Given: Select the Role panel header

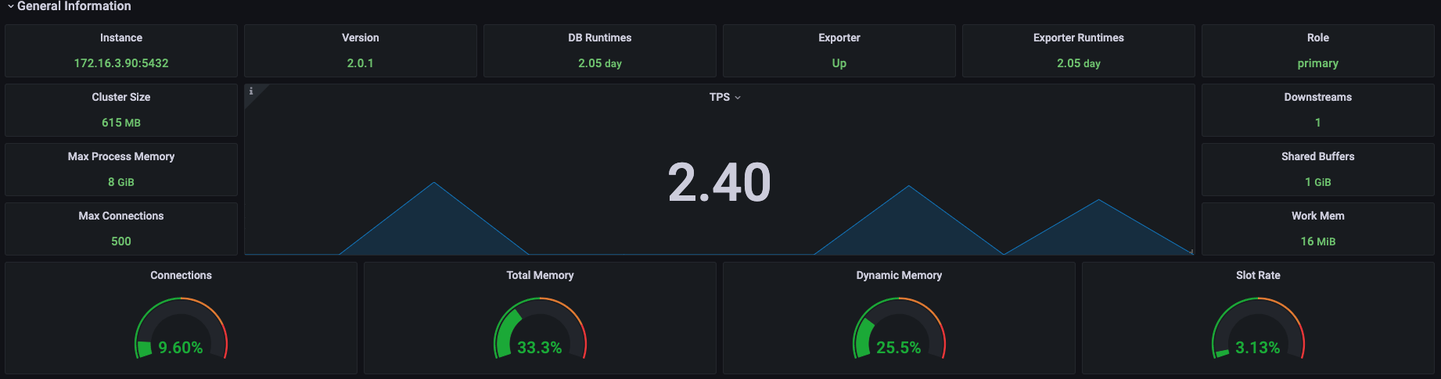Looking at the screenshot, I should 1318,38.
